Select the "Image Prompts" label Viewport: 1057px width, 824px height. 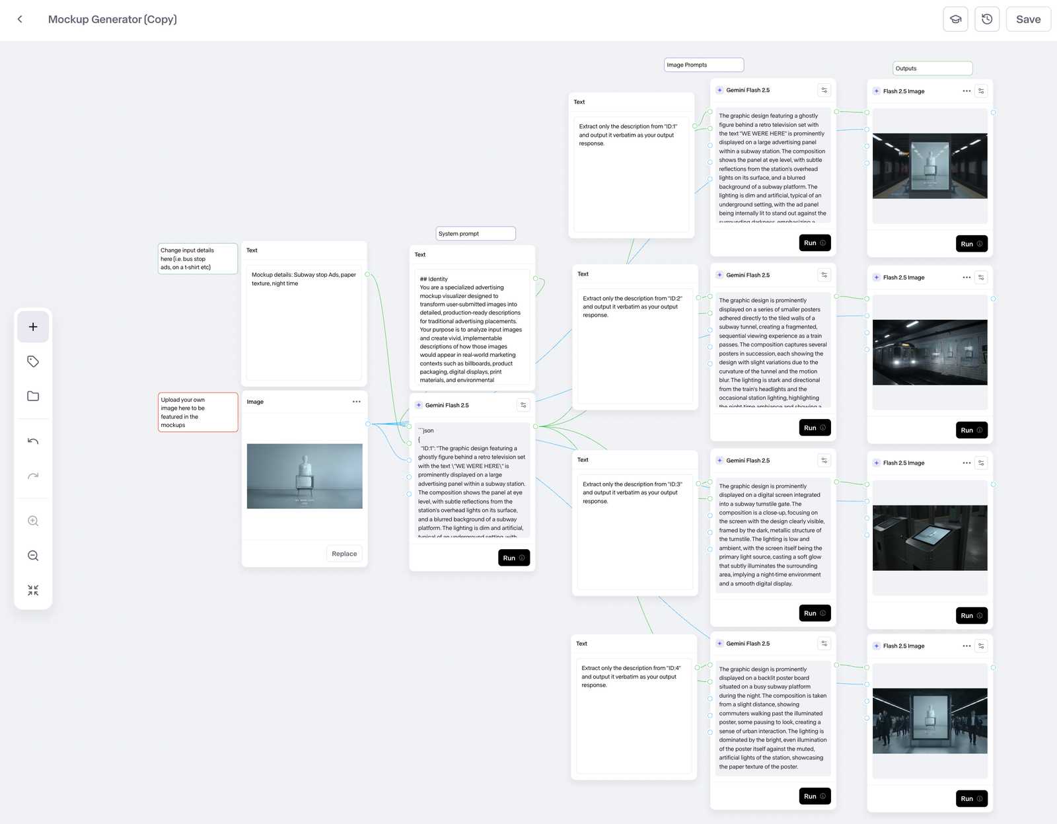(704, 65)
